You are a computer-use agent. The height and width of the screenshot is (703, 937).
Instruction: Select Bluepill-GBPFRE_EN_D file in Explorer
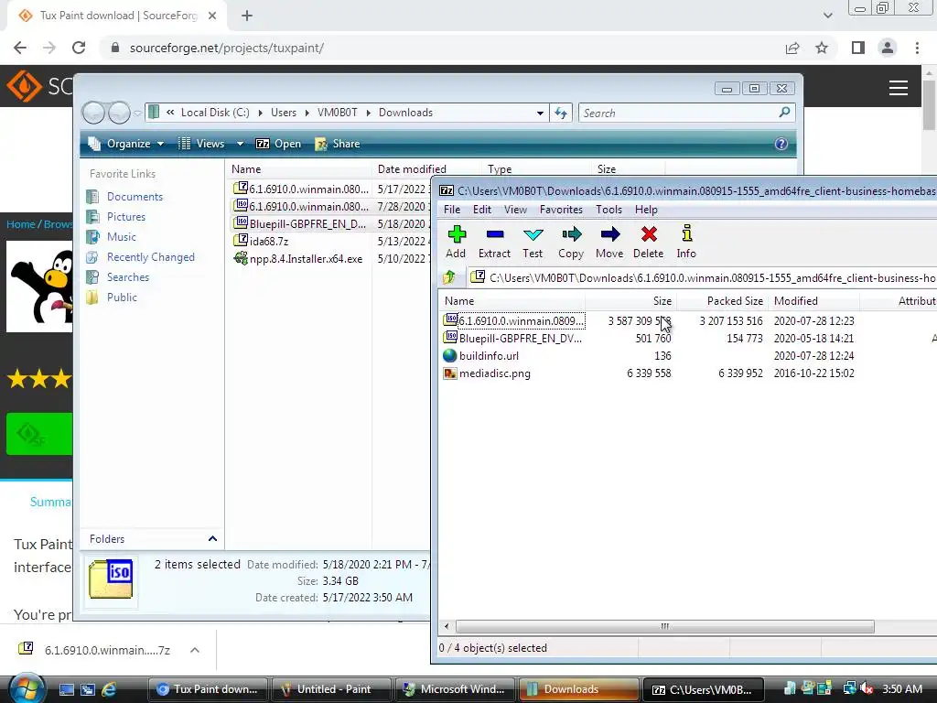pos(299,223)
